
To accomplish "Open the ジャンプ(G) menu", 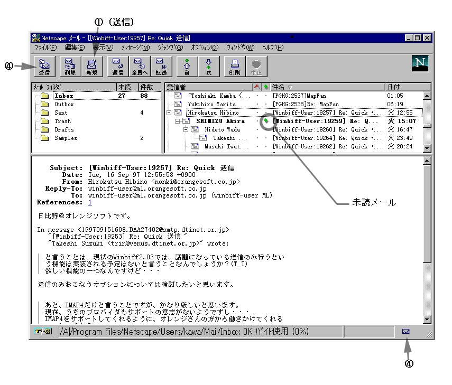I will coord(170,48).
